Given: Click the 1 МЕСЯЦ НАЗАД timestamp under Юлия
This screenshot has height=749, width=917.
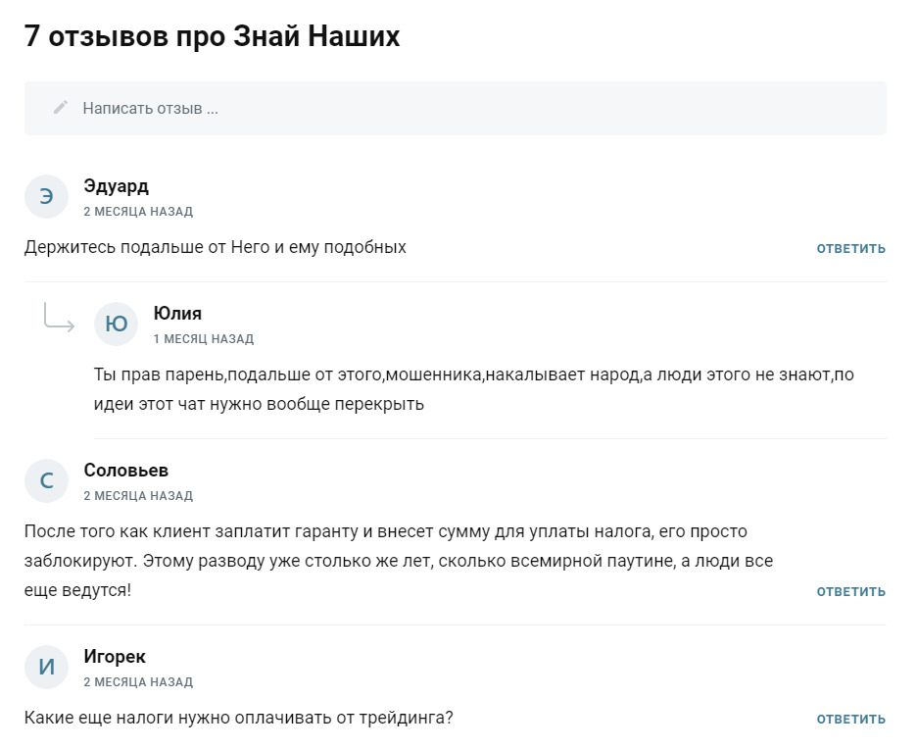Looking at the screenshot, I should (x=203, y=338).
